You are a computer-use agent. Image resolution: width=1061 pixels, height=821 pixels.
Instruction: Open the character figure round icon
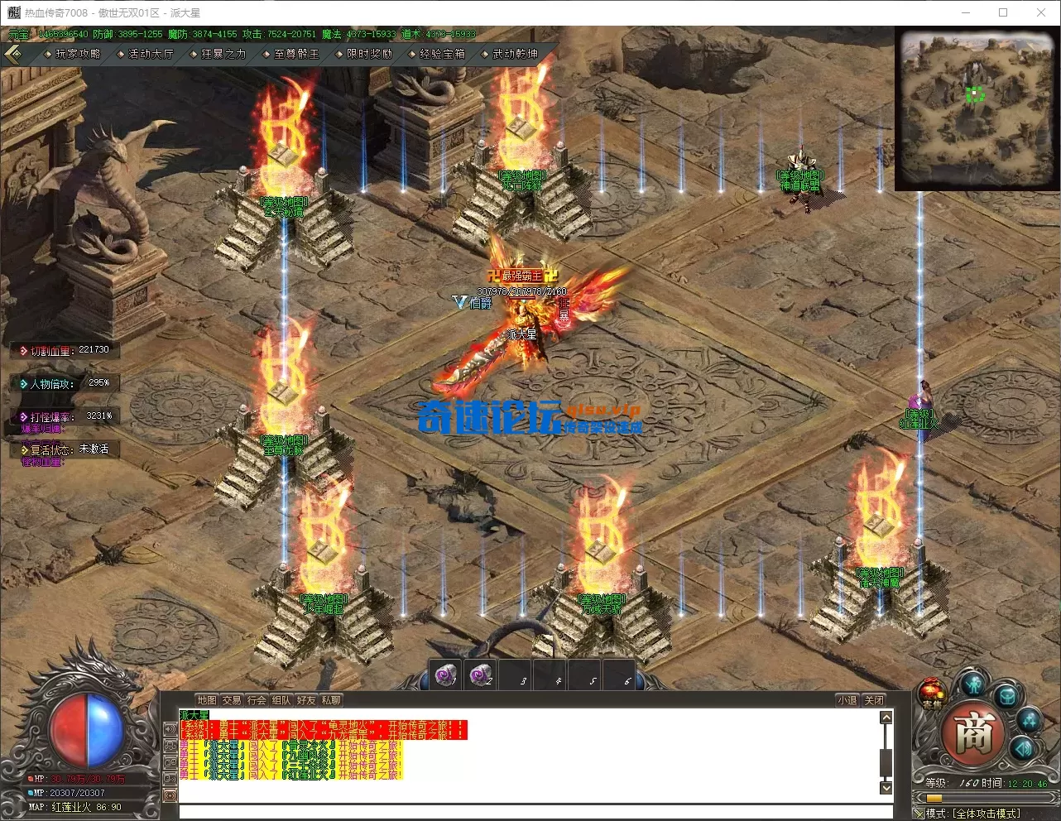[975, 684]
